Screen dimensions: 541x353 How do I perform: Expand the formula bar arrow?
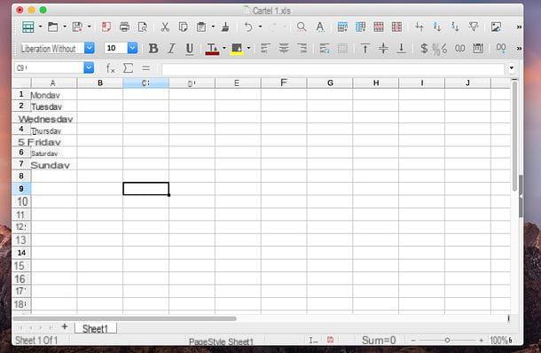[512, 68]
